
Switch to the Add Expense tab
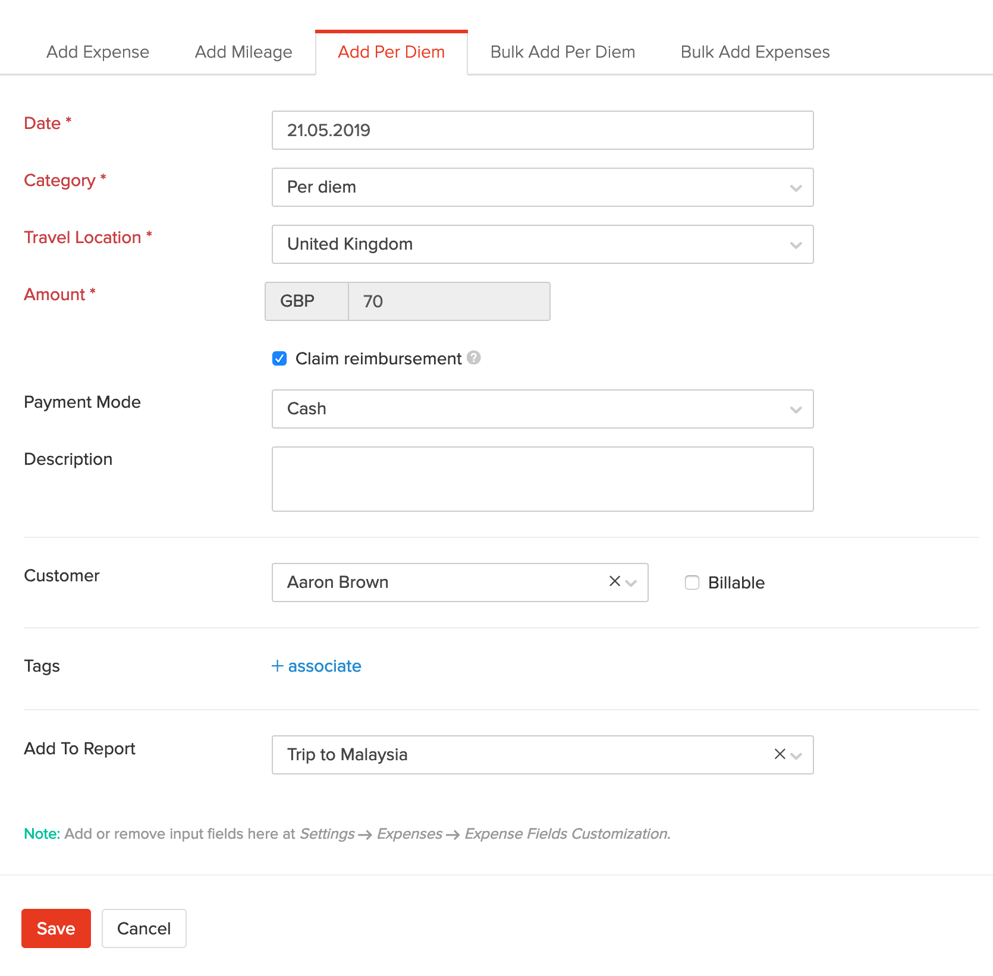pyautogui.click(x=98, y=52)
